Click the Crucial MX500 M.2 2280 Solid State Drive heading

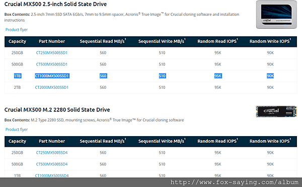click(57, 110)
